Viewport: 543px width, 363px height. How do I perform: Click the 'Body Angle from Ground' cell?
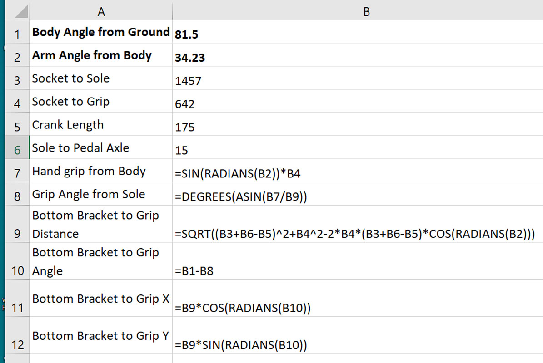pyautogui.click(x=101, y=32)
